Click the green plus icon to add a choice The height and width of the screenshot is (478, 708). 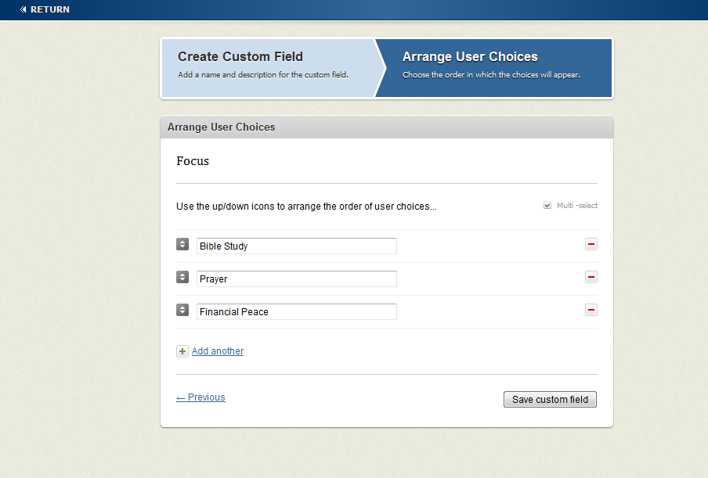(182, 351)
